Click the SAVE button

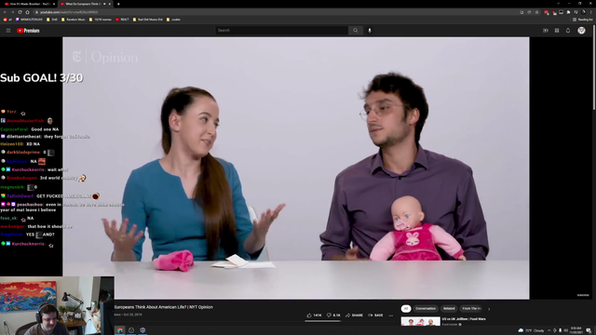375,315
